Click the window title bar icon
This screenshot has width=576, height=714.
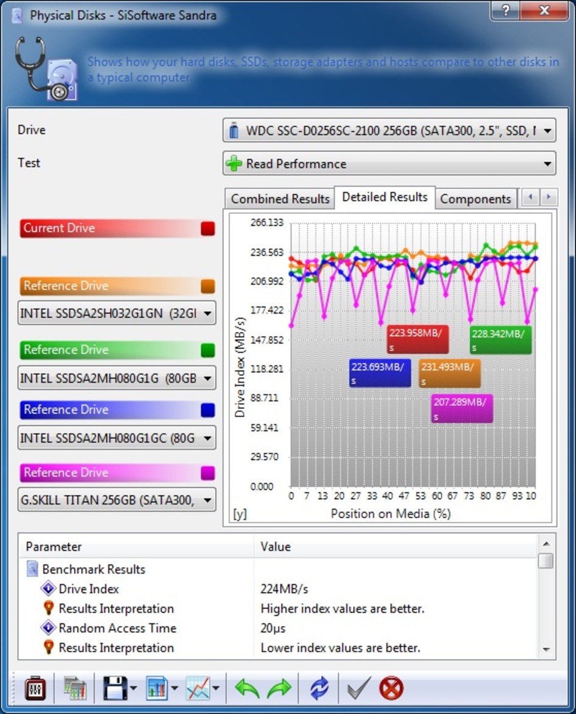(x=16, y=15)
